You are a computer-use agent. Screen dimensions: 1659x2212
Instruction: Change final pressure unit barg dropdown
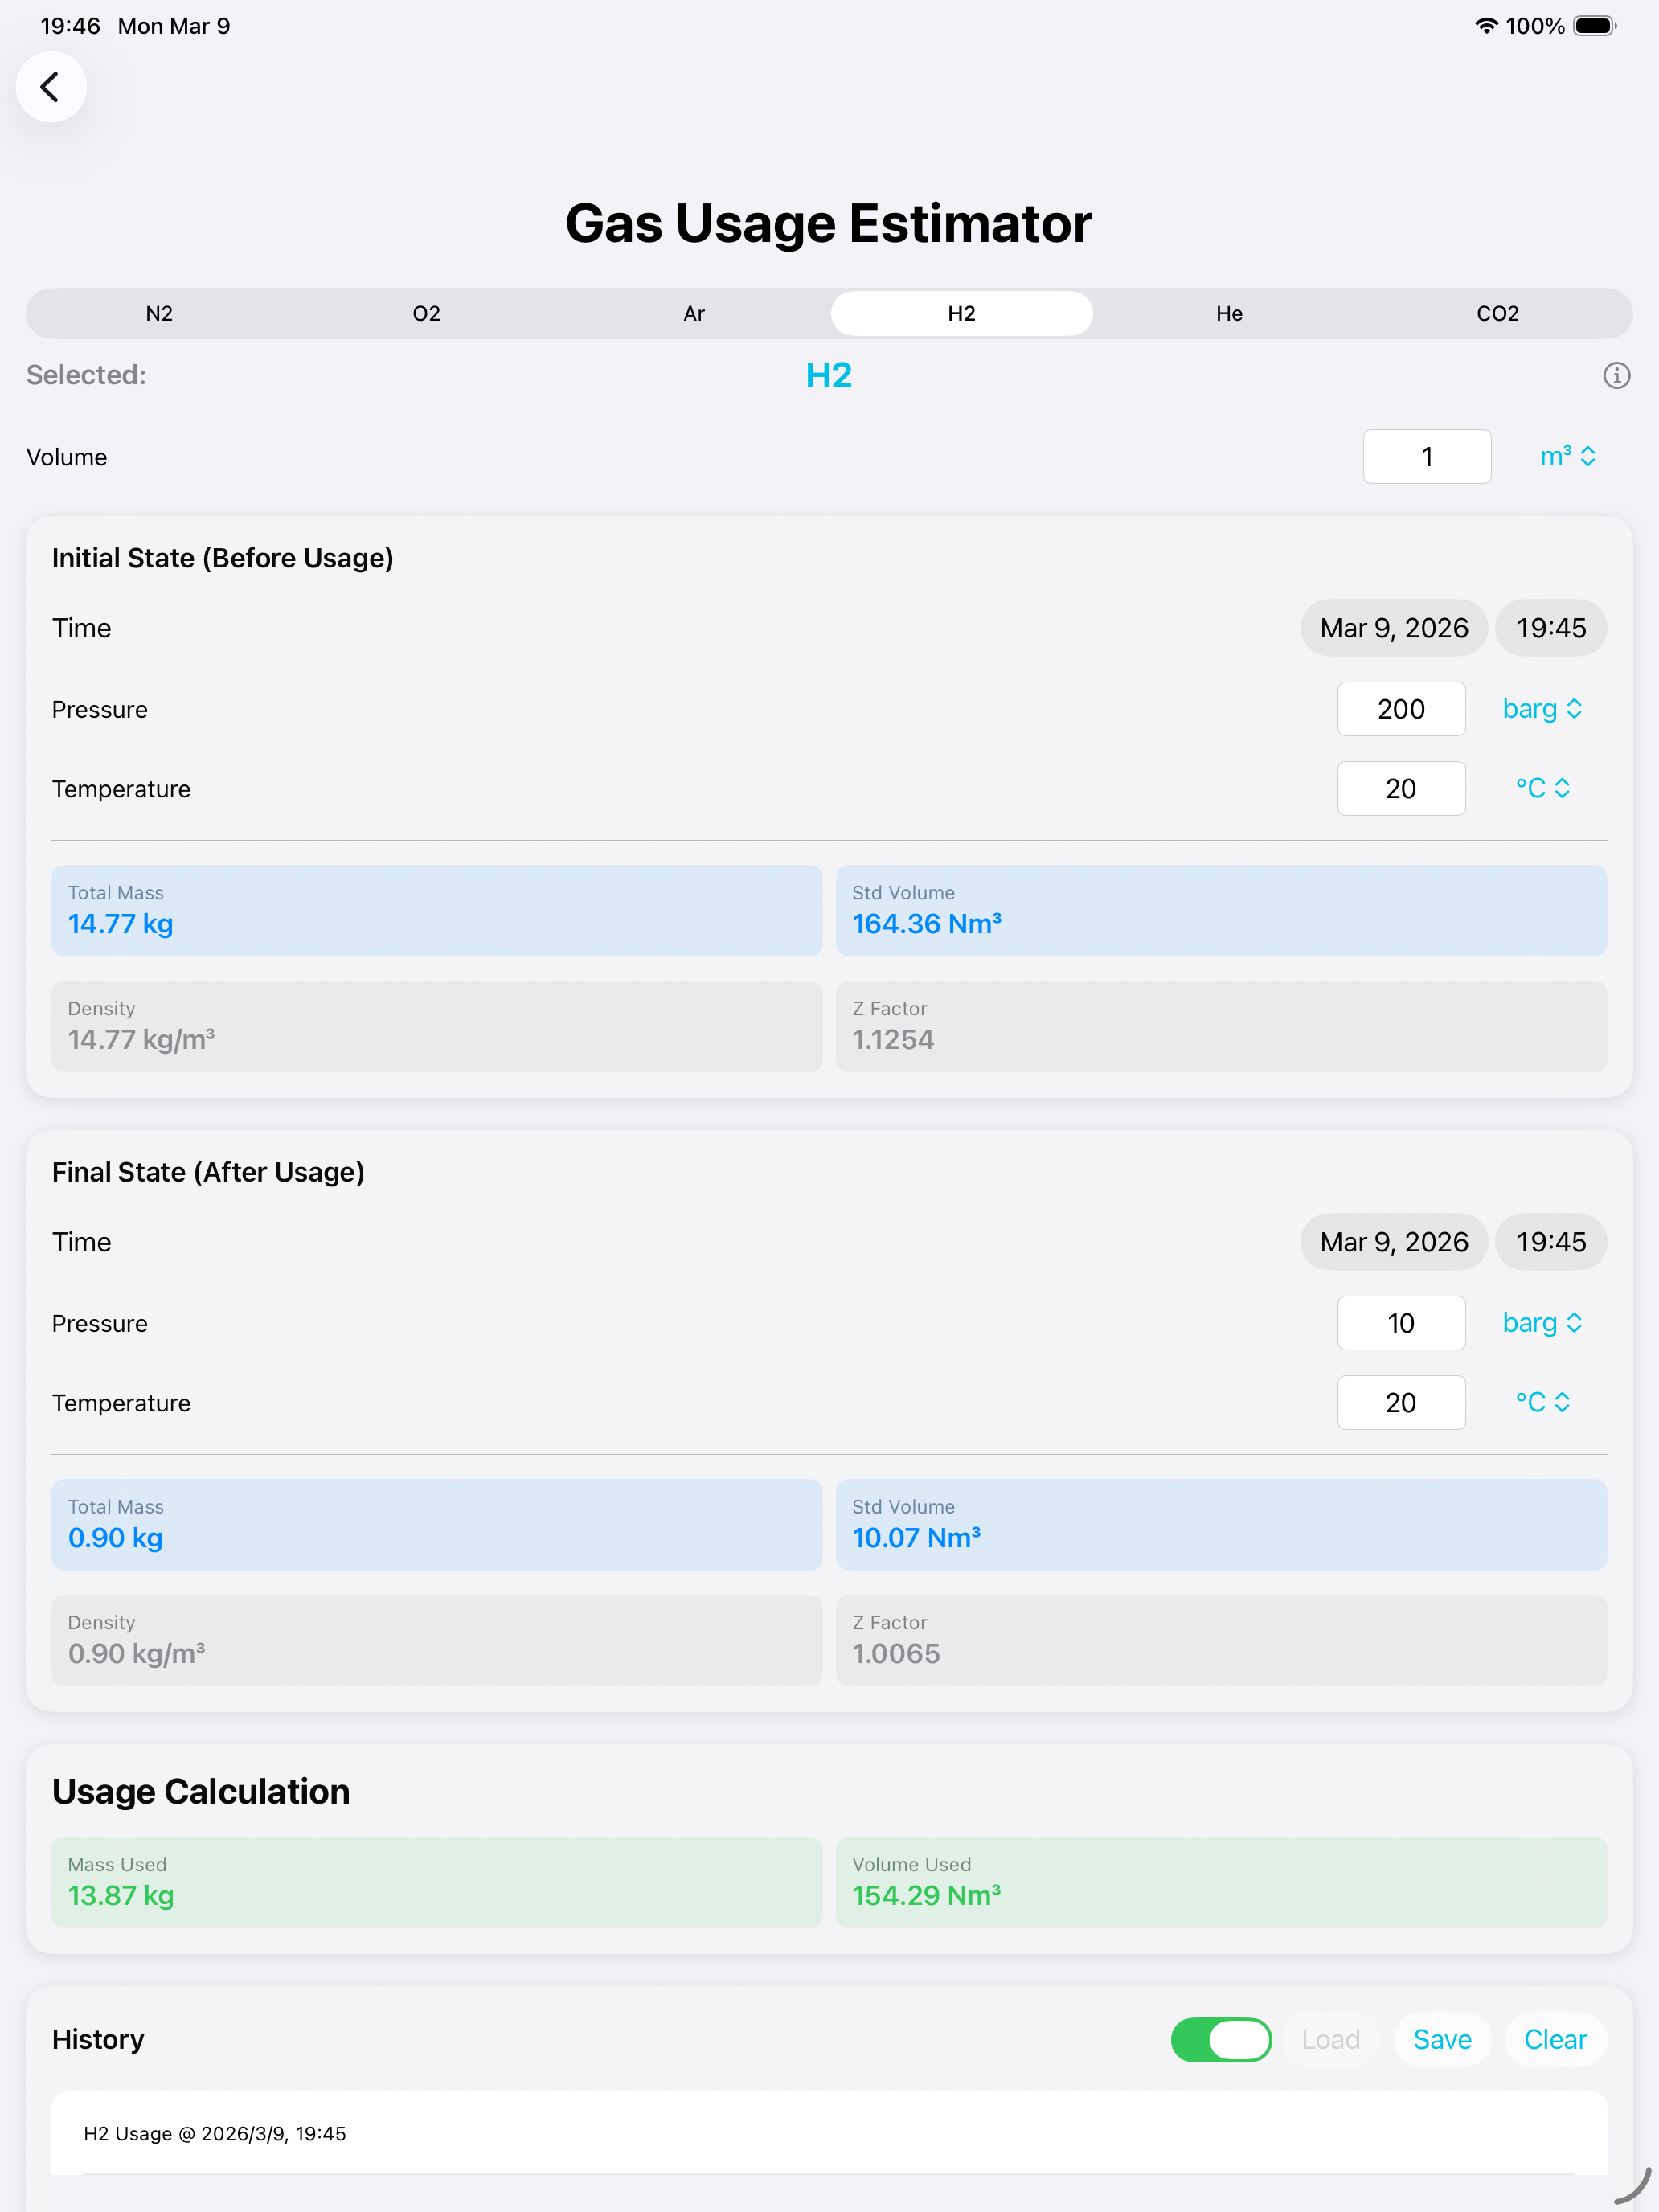coord(1541,1323)
